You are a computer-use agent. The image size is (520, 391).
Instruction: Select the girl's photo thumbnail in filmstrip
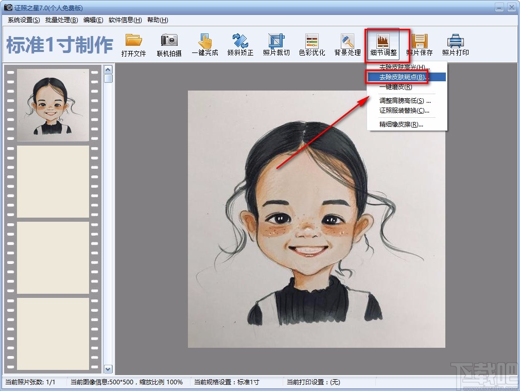coord(52,105)
